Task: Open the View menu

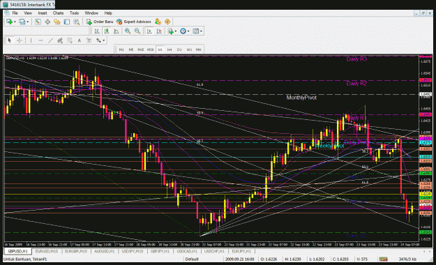Action: click(28, 13)
